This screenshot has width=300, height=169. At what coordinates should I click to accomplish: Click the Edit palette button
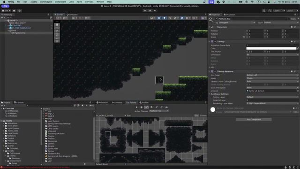pos(129,115)
